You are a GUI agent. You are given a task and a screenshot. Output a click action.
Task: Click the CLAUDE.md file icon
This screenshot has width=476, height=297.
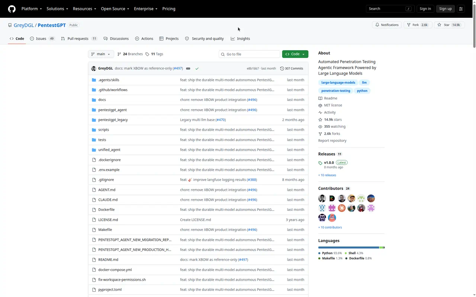pyautogui.click(x=94, y=200)
